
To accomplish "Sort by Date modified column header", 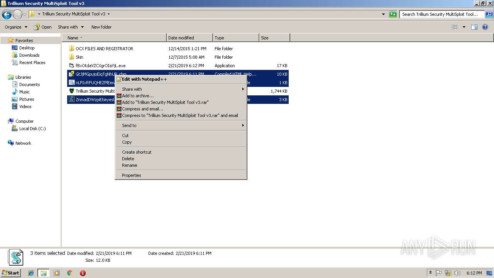I will (x=189, y=38).
